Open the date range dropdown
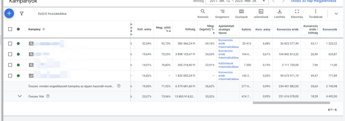 tap(237, 1)
